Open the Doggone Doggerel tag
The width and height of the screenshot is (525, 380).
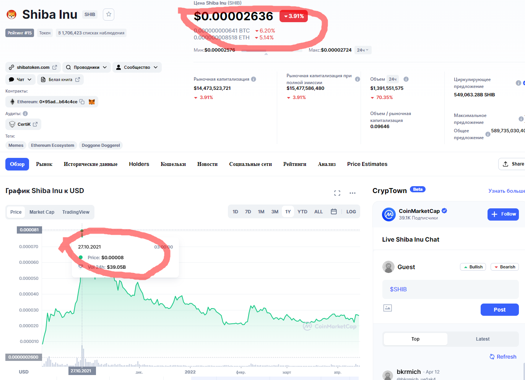click(x=101, y=145)
